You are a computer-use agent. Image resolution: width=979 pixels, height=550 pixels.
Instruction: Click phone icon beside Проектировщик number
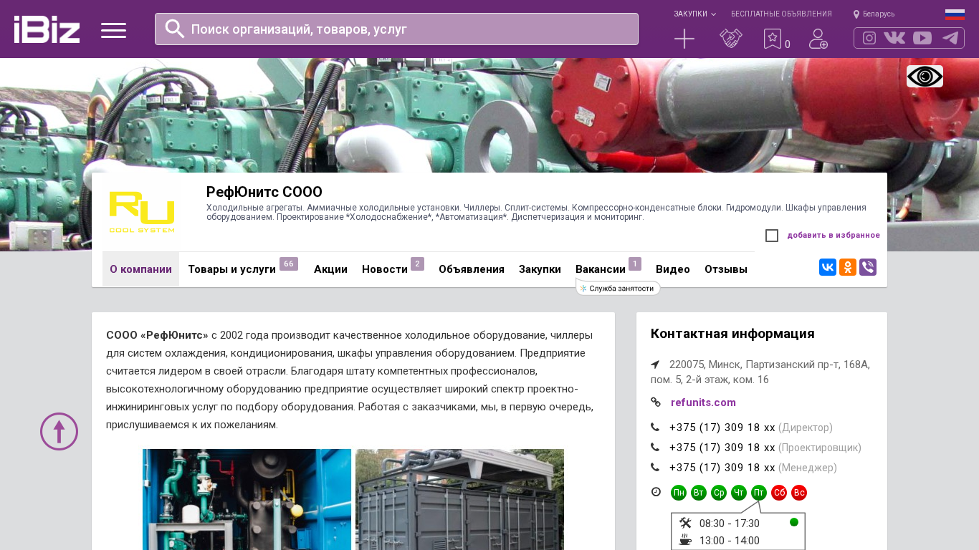(655, 448)
